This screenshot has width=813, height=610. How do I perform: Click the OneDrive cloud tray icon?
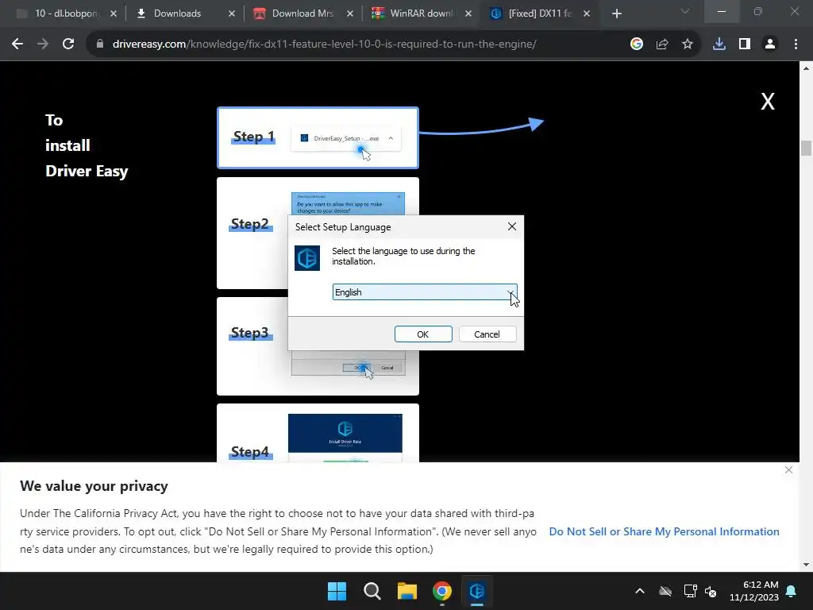pos(665,591)
